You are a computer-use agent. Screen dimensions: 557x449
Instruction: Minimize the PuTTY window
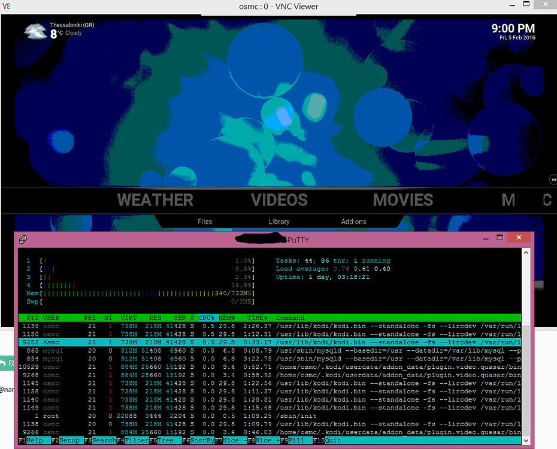tap(486, 238)
